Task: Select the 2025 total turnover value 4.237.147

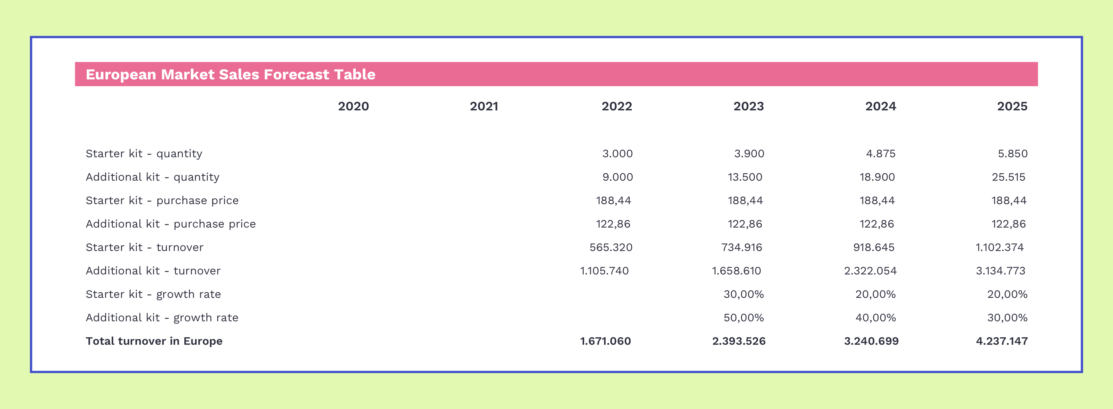Action: pos(1002,341)
